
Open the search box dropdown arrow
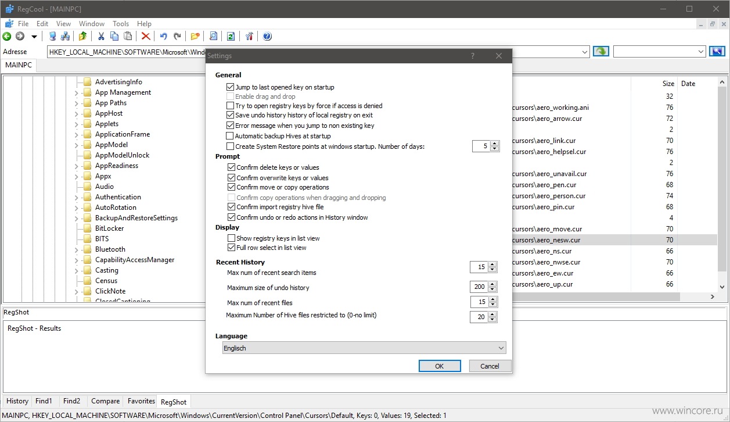[701, 52]
